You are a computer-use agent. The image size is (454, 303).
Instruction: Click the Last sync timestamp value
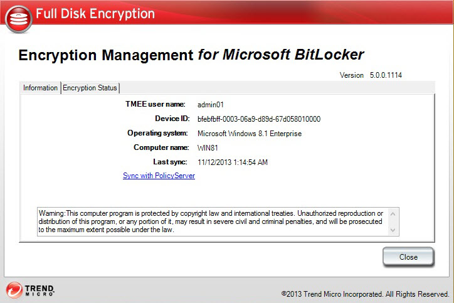(233, 162)
